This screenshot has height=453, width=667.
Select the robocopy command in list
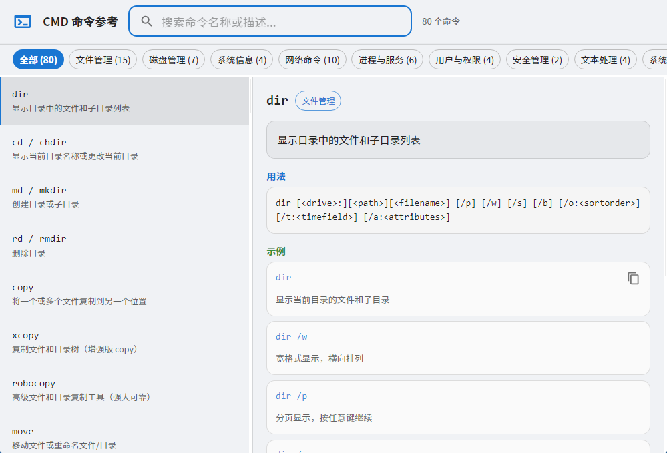125,390
